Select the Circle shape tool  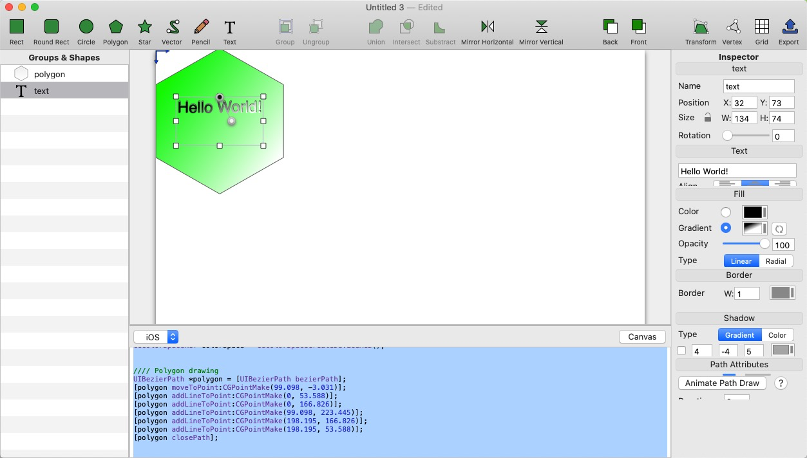(86, 27)
